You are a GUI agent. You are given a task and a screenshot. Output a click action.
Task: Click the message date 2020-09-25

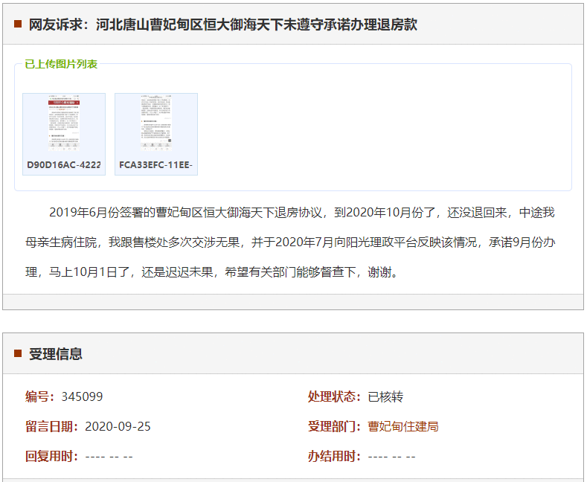coord(118,426)
